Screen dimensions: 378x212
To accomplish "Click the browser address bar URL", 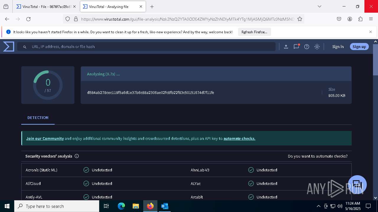I will tap(188, 19).
